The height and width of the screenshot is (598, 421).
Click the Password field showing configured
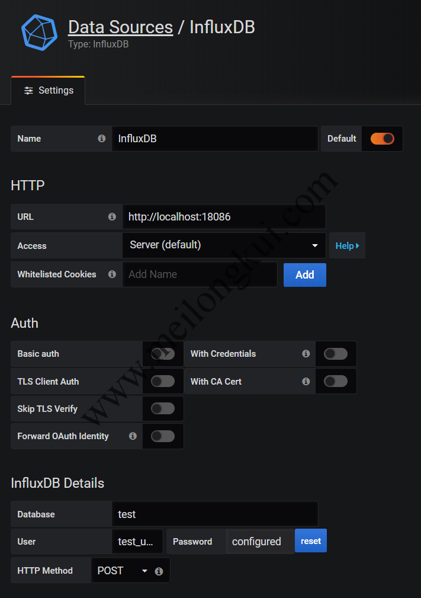point(260,542)
